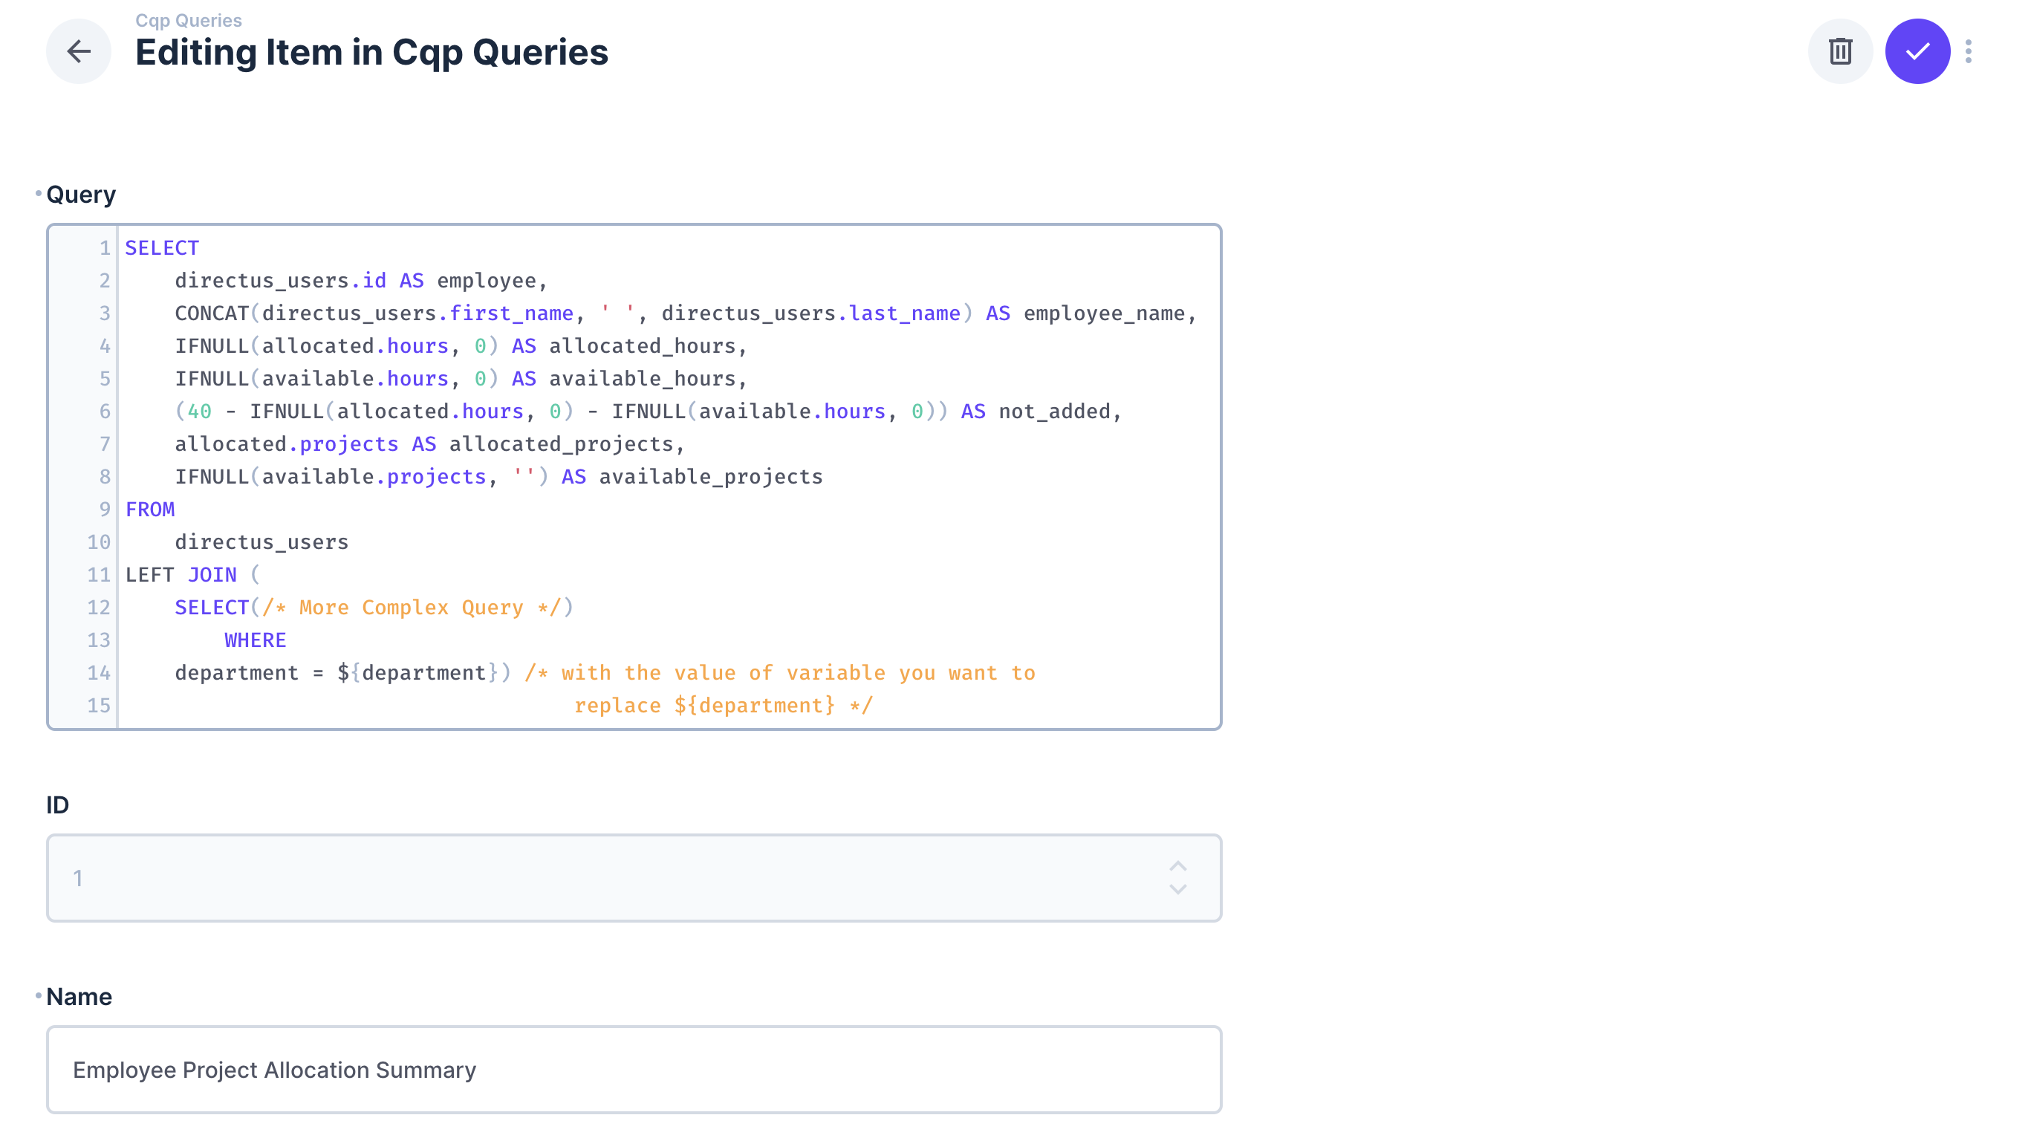Place cursor on LEFT JOIN line
This screenshot has width=2031, height=1141.
[181, 575]
